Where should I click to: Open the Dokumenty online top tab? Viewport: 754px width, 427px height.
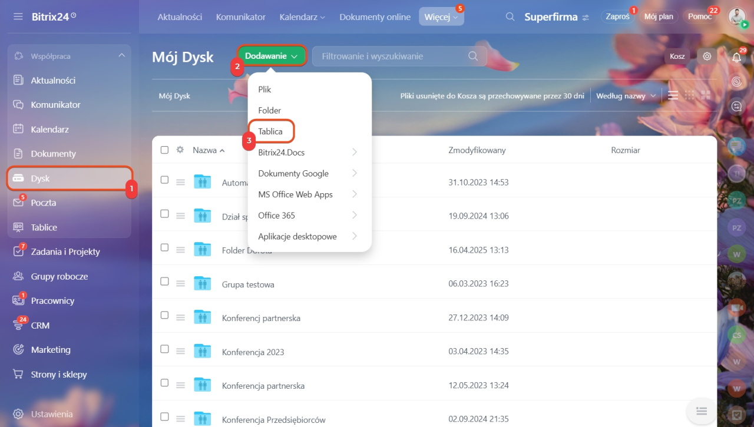coord(375,17)
